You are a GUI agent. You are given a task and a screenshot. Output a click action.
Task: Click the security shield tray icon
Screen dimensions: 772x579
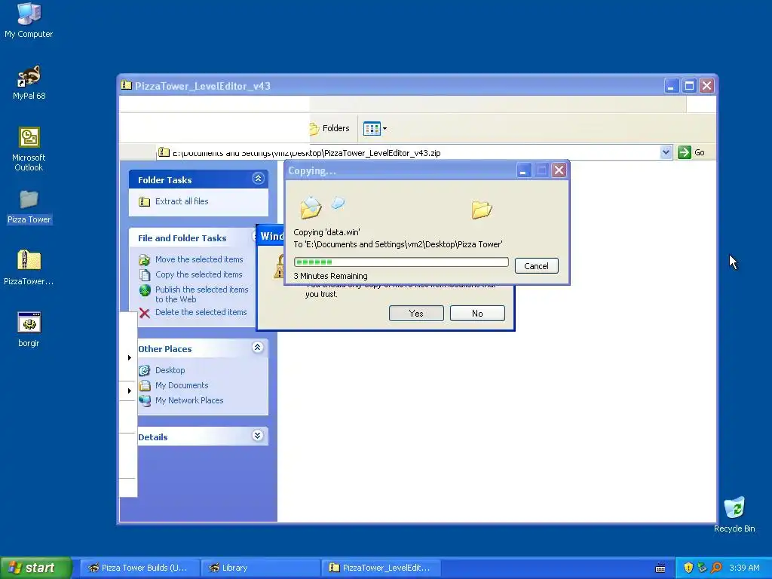point(688,568)
